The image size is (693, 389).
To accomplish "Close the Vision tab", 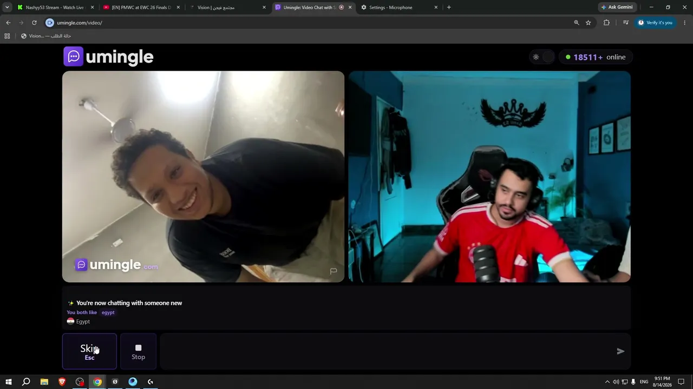I will (x=264, y=8).
